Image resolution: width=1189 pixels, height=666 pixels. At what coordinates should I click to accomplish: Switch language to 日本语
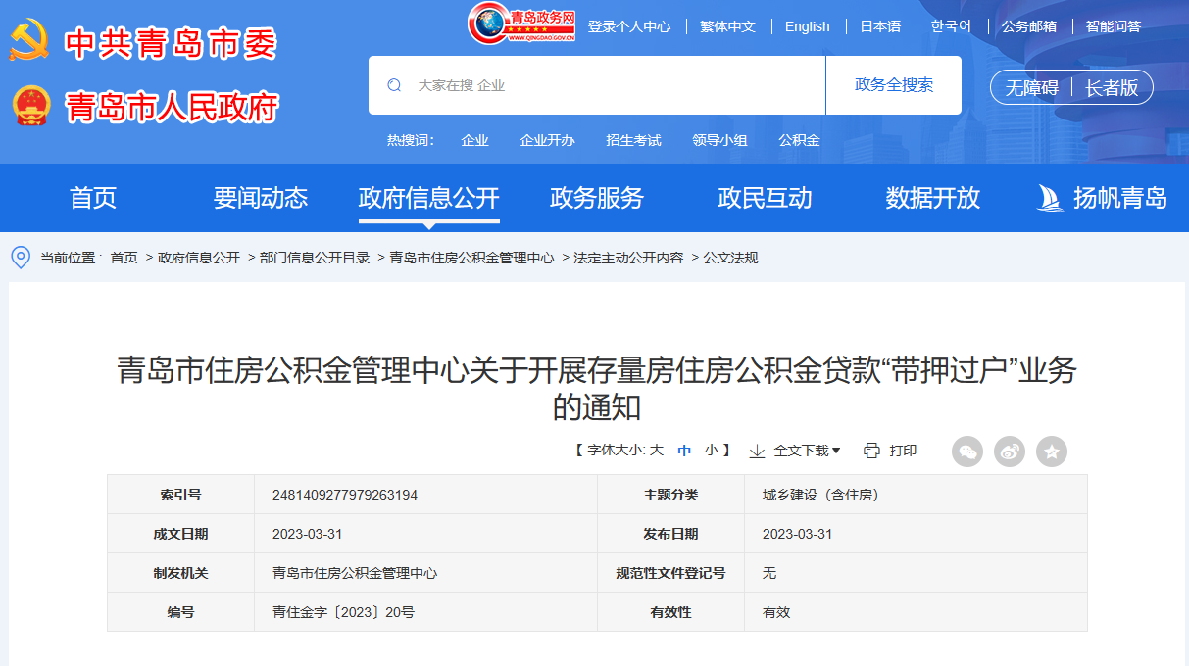click(880, 26)
